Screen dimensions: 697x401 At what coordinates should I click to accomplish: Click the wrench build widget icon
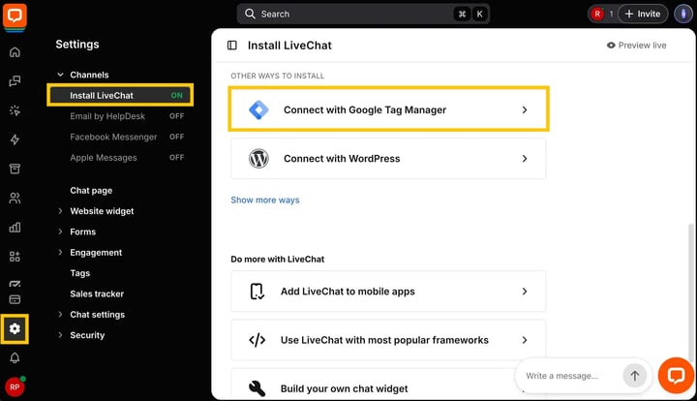pos(257,388)
